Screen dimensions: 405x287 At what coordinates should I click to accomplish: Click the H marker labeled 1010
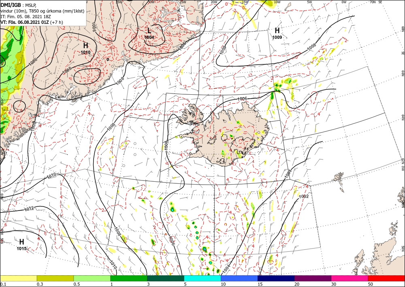click(x=85, y=48)
